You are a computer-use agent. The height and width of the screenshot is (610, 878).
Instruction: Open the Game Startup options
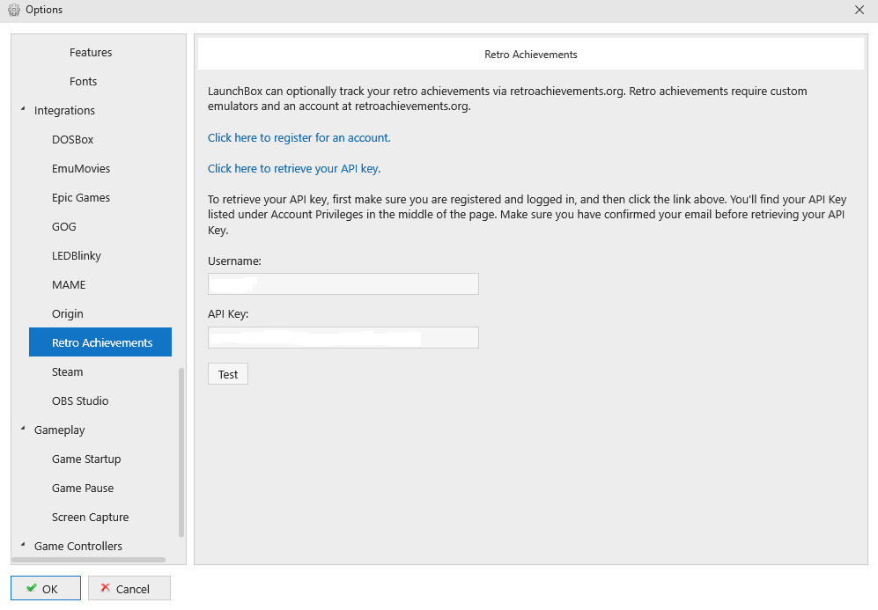[86, 459]
